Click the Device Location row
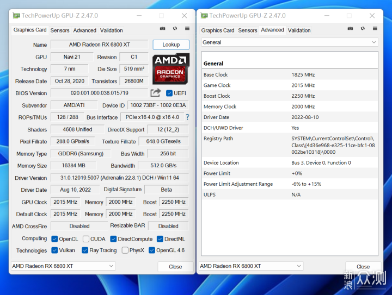Image resolution: width=392 pixels, height=295 pixels. point(290,162)
